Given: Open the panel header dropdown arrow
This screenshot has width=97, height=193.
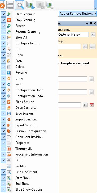Looking at the screenshot, I should point(87,23).
